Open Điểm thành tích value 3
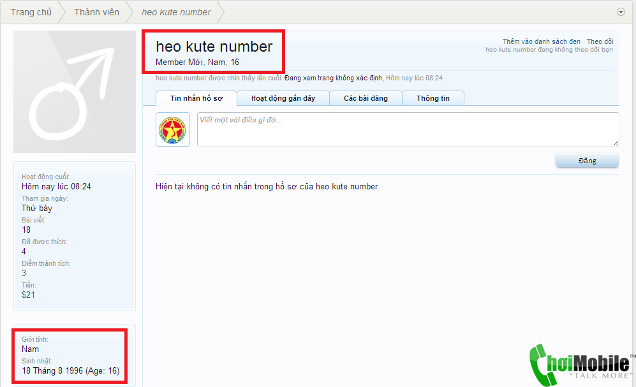Viewport: 636px width, 387px height. point(24,273)
